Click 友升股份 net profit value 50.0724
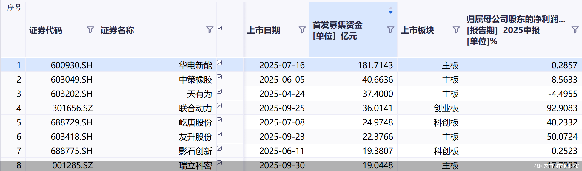This screenshot has height=171, width=582. coord(562,137)
